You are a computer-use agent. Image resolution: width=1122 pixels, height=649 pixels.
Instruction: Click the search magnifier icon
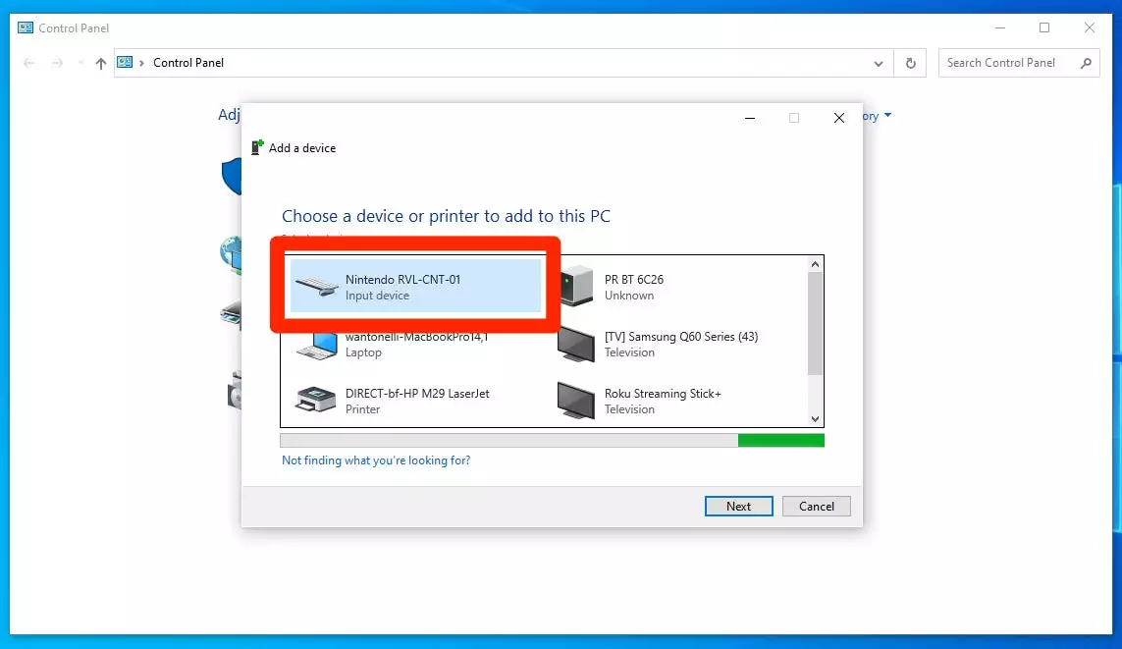click(x=1086, y=63)
